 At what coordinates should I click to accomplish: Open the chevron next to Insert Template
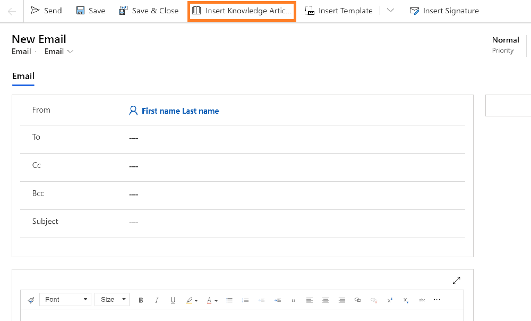point(390,11)
